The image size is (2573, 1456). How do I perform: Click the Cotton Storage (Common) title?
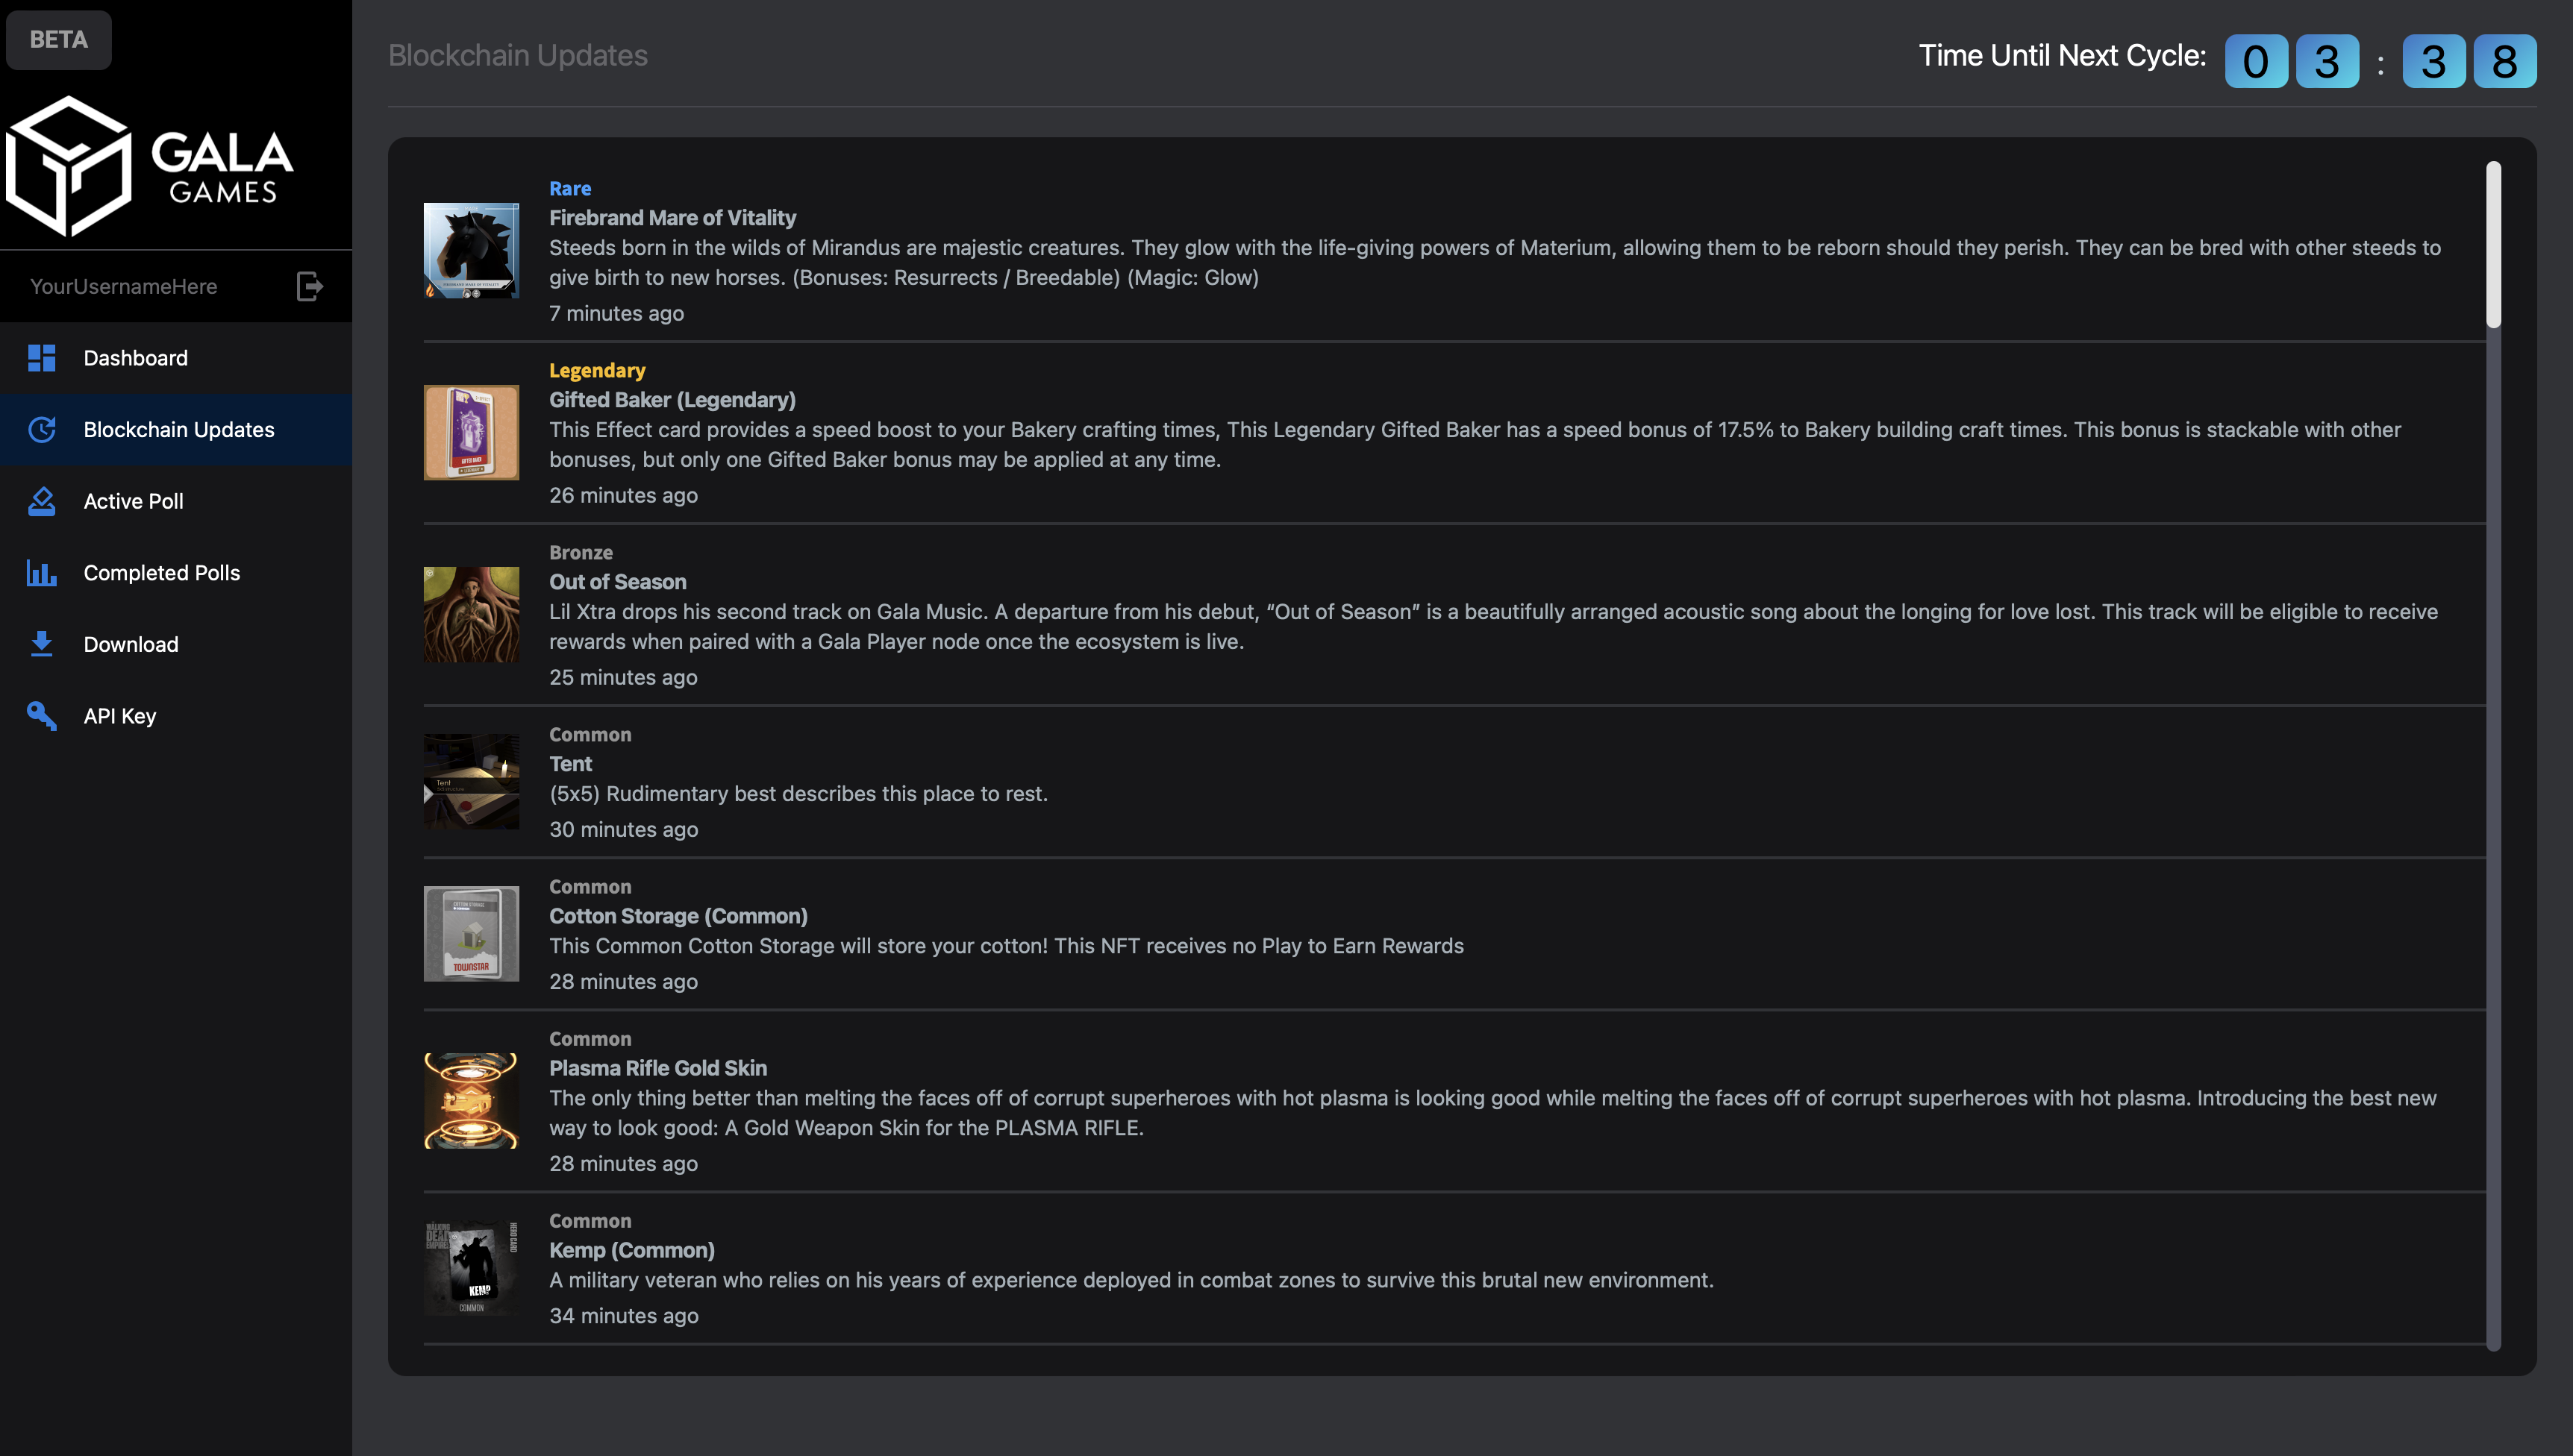pos(678,916)
